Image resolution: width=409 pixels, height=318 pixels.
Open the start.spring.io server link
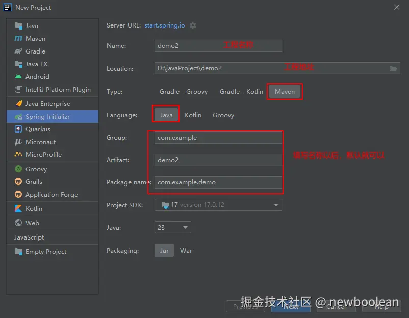(x=165, y=25)
